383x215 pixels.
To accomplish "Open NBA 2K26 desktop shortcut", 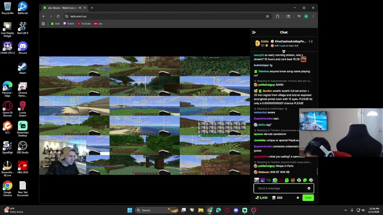I will point(22,168).
